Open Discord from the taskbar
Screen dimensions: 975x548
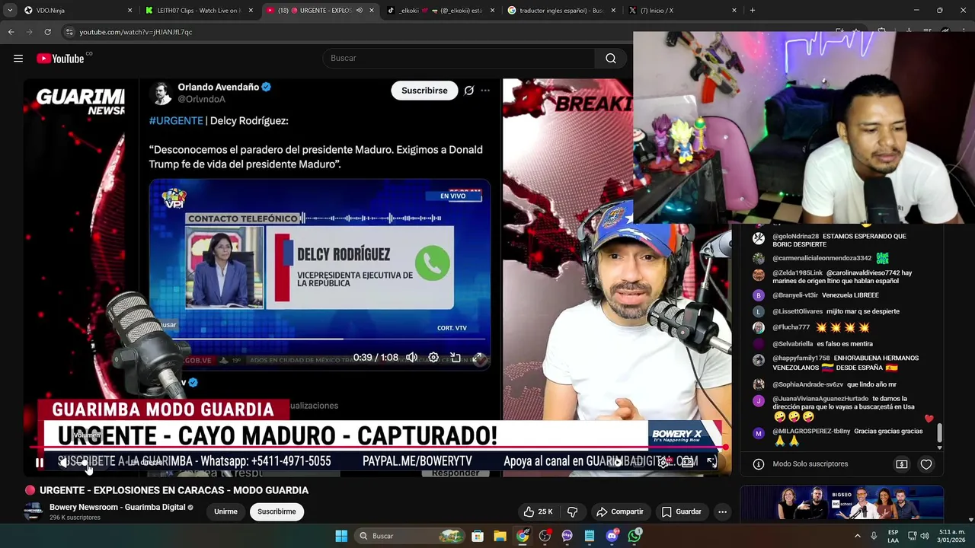point(612,536)
